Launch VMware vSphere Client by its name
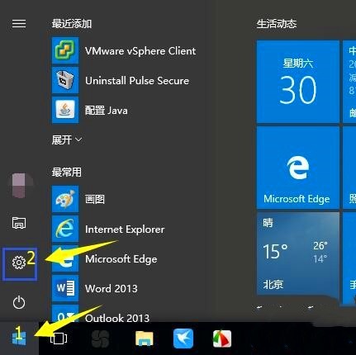Image resolution: width=356 pixels, height=355 pixels. coord(140,51)
